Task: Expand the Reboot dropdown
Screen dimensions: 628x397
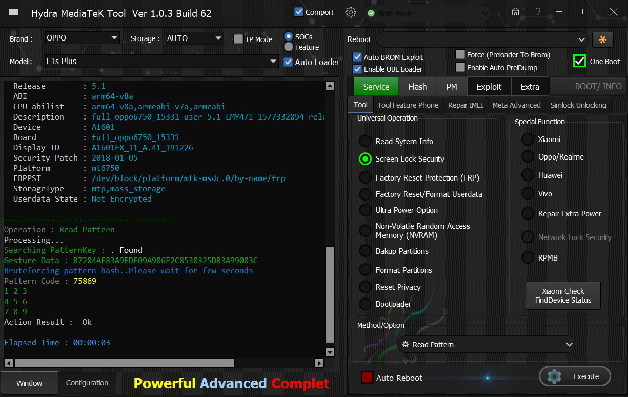Action: [x=482, y=39]
